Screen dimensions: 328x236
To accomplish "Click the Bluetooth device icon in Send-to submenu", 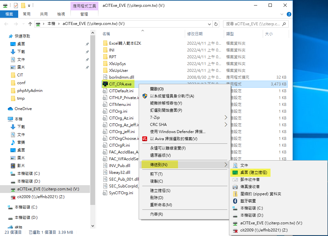I will pyautogui.click(x=235, y=201).
